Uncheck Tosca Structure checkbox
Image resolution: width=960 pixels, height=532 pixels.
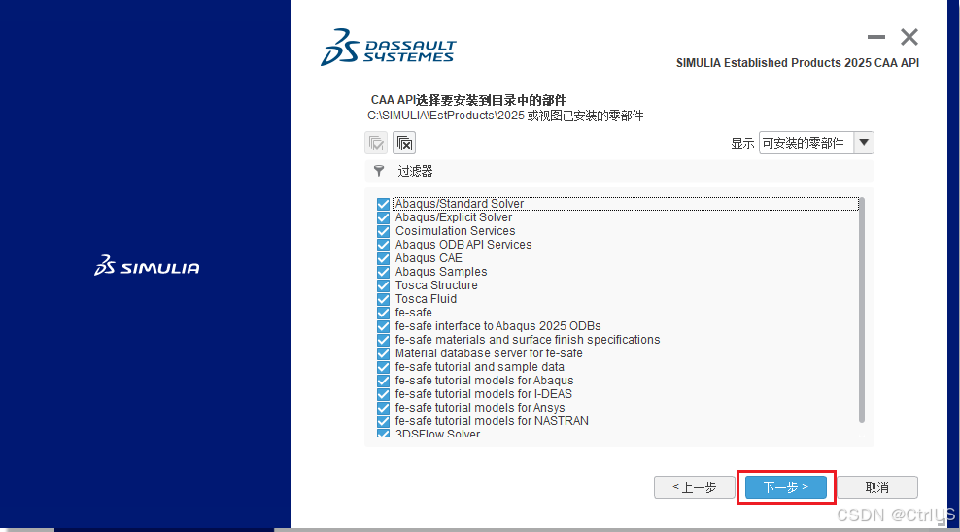tap(383, 285)
